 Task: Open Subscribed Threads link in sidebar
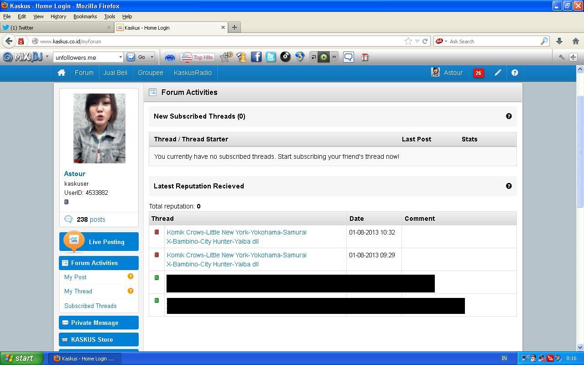(x=90, y=306)
